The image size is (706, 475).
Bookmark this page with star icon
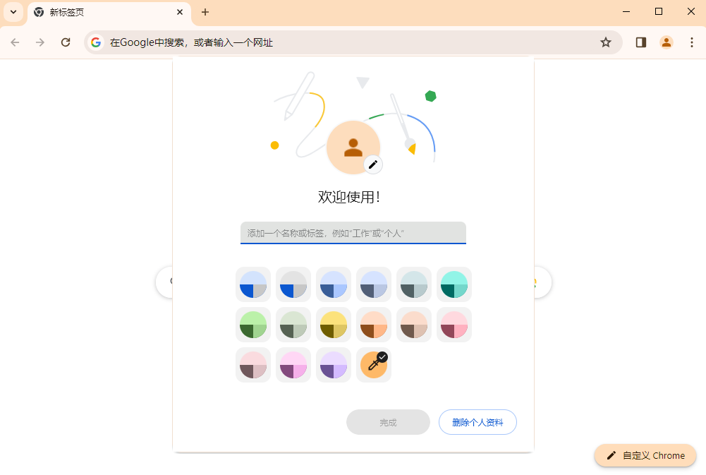[x=606, y=42]
